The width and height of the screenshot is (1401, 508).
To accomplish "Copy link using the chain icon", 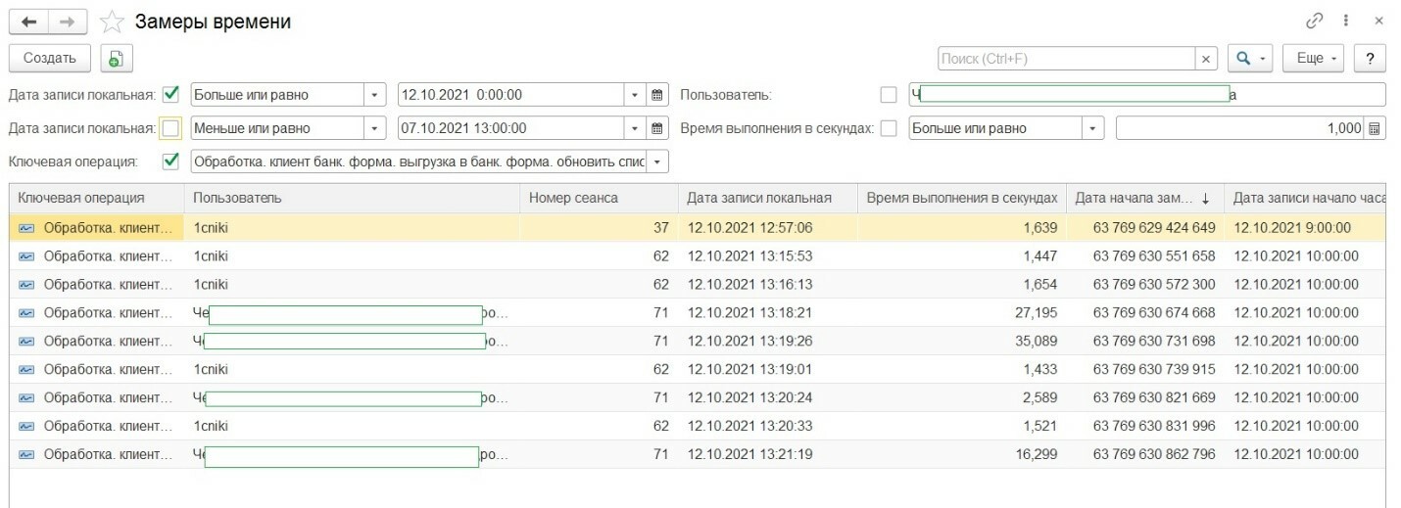I will 1315,21.
